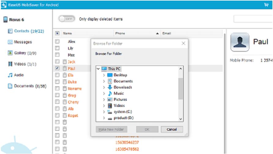
Task: Click the Cancel button in dialog
Action: tap(172, 130)
